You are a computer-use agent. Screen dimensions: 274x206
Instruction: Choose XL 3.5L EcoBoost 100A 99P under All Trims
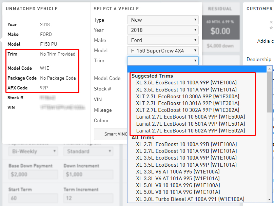pyautogui.click(x=186, y=158)
